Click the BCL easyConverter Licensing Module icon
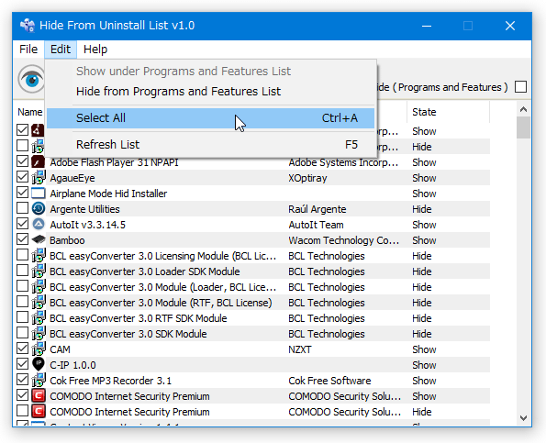 click(x=39, y=255)
